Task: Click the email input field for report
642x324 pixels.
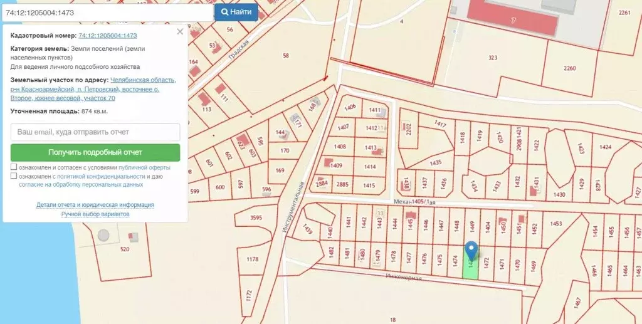Action: pyautogui.click(x=95, y=132)
